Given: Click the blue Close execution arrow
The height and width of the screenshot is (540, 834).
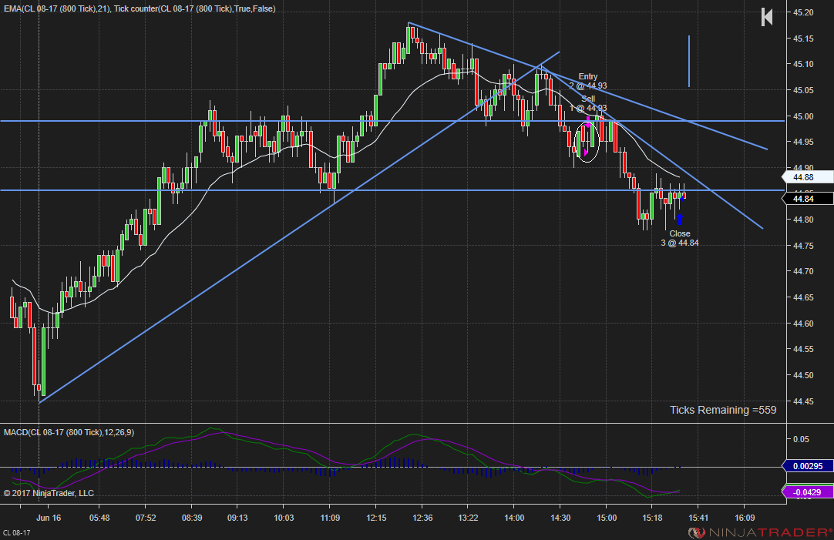Looking at the screenshot, I should pyautogui.click(x=679, y=219).
